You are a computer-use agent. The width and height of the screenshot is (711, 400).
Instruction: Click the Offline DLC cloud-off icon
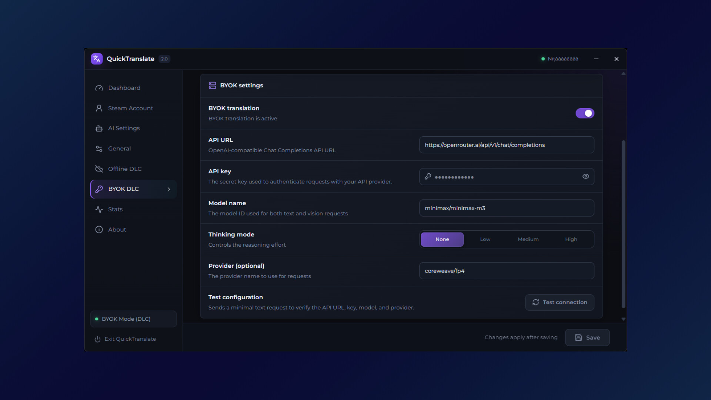[99, 169]
